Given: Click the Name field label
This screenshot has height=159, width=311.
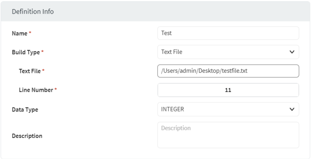Looking at the screenshot, I should click(x=19, y=33).
